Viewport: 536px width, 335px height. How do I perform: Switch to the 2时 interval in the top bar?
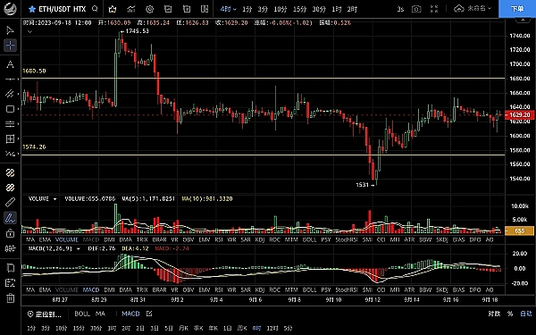[x=352, y=9]
